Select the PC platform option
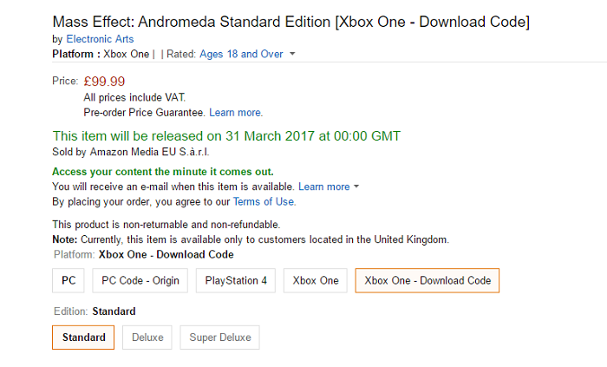 (x=68, y=280)
